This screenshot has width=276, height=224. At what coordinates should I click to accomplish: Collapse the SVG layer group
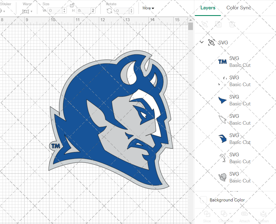tap(201, 43)
